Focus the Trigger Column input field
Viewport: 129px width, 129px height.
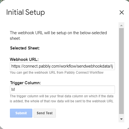click(62, 90)
